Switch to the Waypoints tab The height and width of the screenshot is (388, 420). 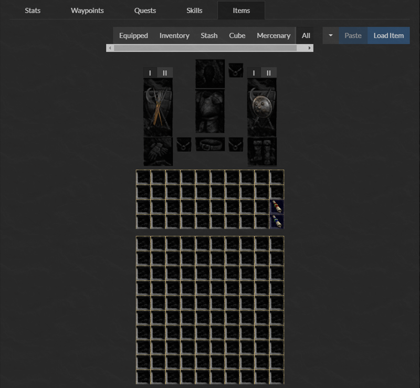[x=87, y=11]
